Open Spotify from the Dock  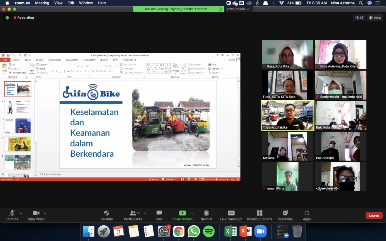point(209,231)
